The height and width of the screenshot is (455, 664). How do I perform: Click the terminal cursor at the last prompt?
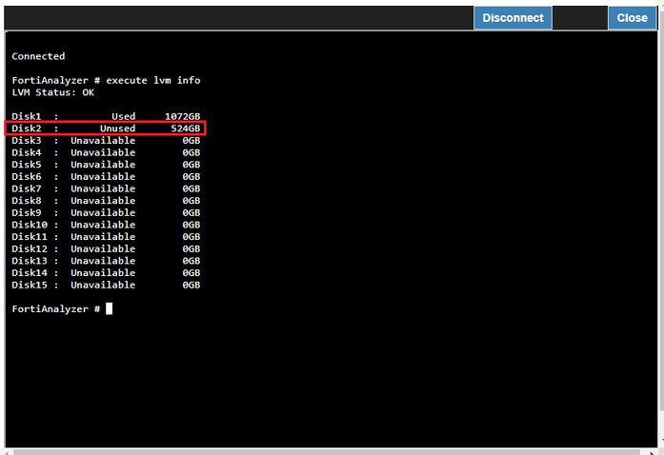pos(109,308)
